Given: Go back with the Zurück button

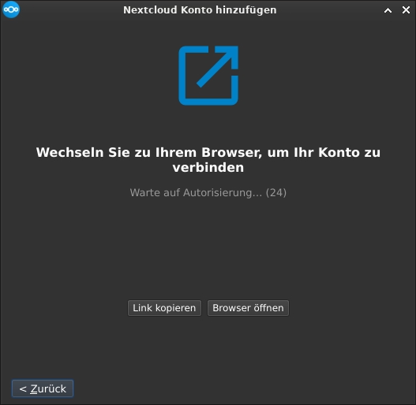Looking at the screenshot, I should [x=43, y=388].
